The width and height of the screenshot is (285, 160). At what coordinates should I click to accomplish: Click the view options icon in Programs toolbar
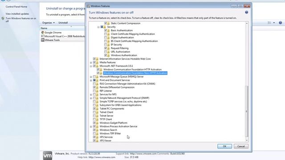click(269, 23)
